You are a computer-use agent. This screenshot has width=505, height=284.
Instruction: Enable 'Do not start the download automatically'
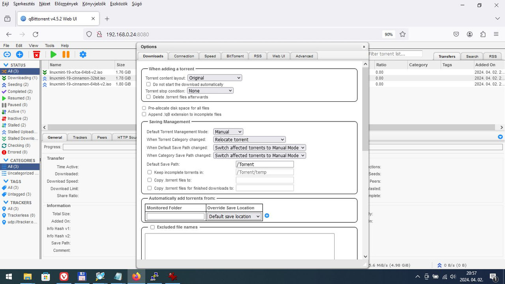click(x=148, y=84)
